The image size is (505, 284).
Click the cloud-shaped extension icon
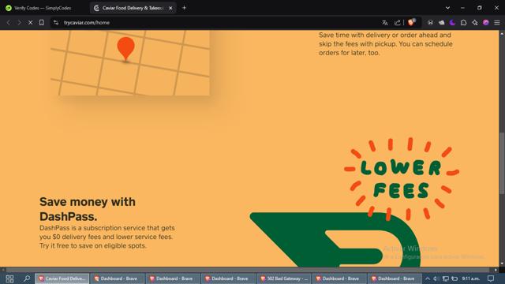tap(441, 23)
